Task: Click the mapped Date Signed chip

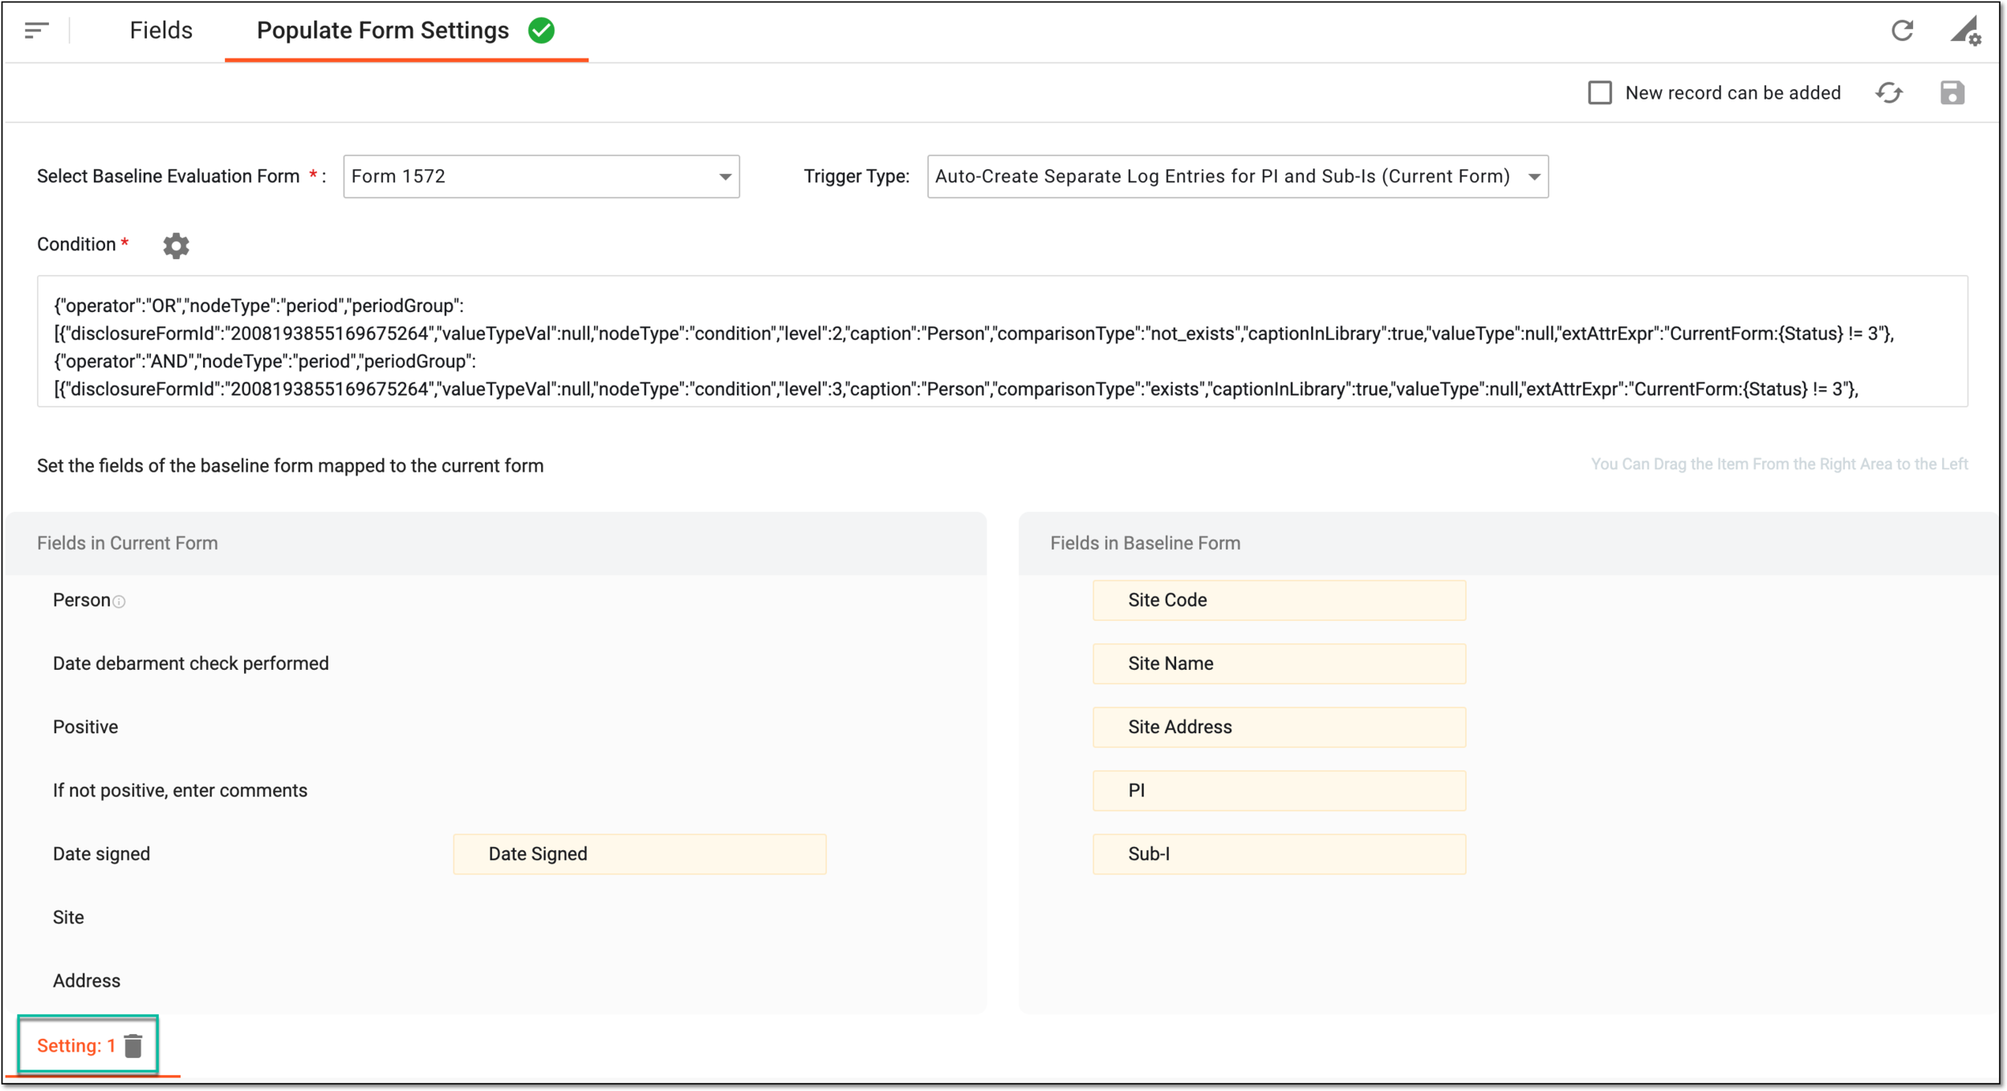Action: coord(639,854)
